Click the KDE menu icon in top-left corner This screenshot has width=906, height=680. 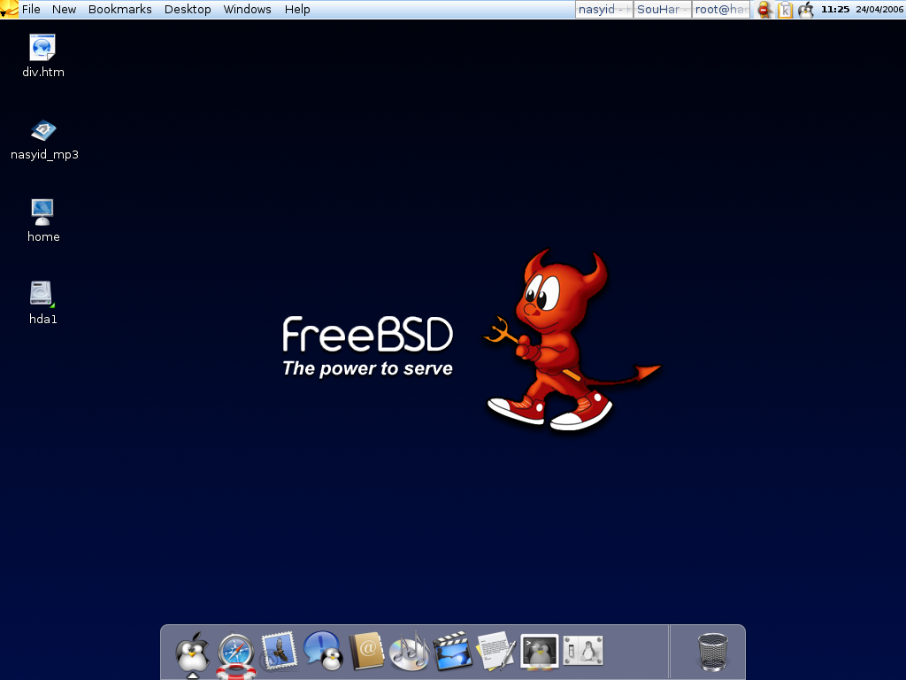click(9, 9)
